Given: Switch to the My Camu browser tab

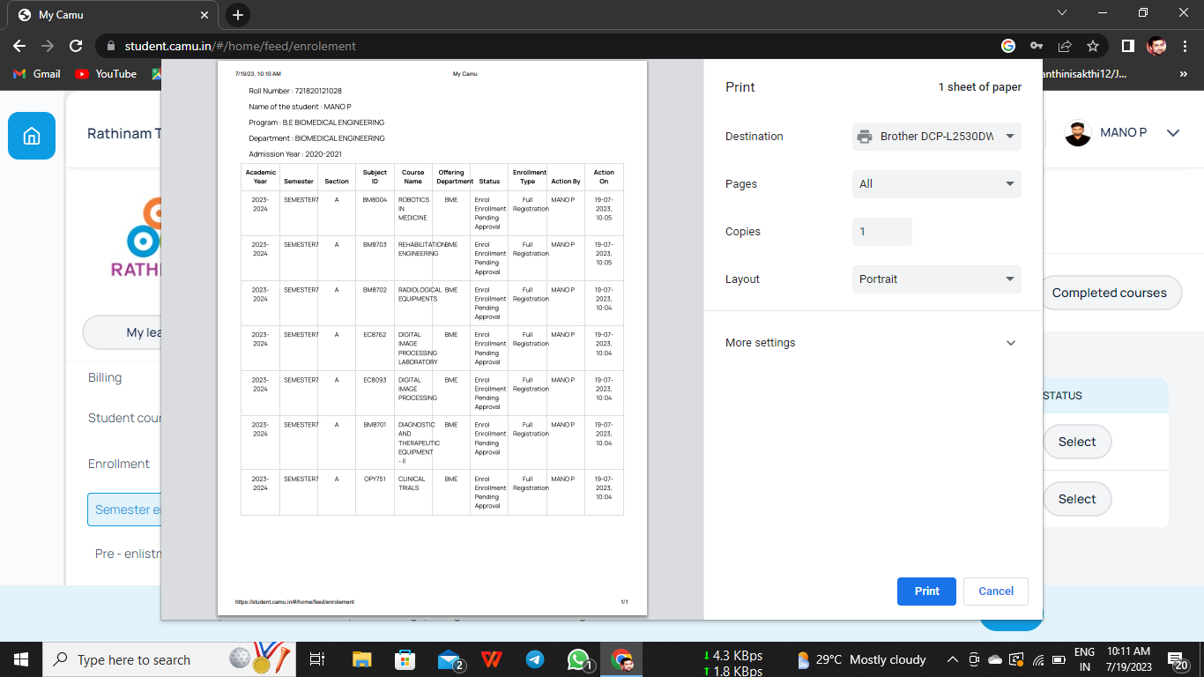Looking at the screenshot, I should (x=110, y=15).
